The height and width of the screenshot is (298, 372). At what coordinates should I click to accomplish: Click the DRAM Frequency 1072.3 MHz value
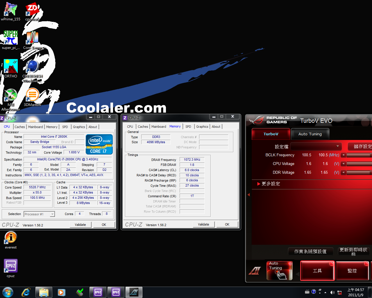point(192,159)
